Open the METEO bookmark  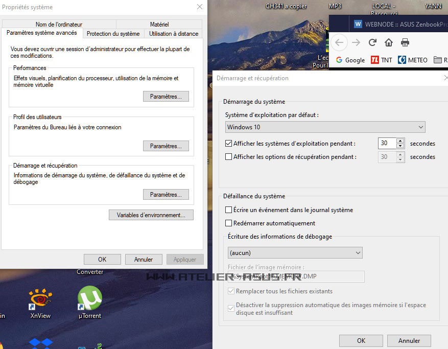[x=413, y=60]
